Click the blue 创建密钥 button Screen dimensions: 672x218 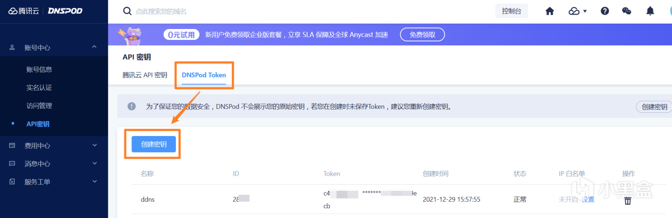154,144
